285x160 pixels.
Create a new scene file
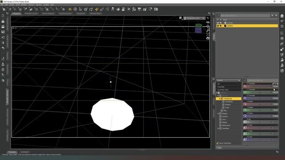tap(3, 16)
